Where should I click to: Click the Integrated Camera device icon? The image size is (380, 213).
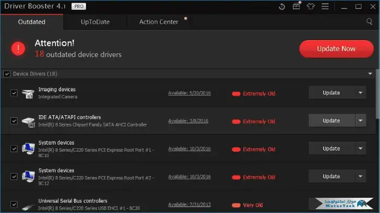(28, 93)
